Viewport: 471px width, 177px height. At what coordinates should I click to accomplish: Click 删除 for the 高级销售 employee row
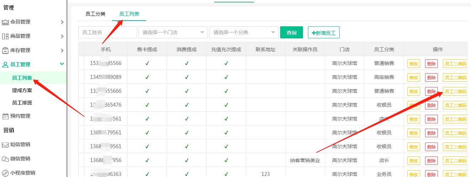coord(431,77)
